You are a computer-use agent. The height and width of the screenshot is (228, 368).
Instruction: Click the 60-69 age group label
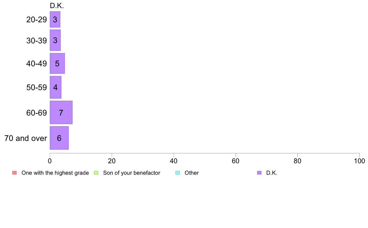coord(37,113)
